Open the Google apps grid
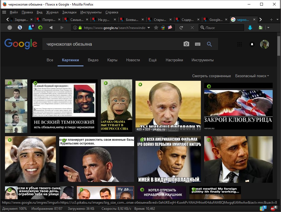Screen dimensions: 281x212 click(240, 44)
